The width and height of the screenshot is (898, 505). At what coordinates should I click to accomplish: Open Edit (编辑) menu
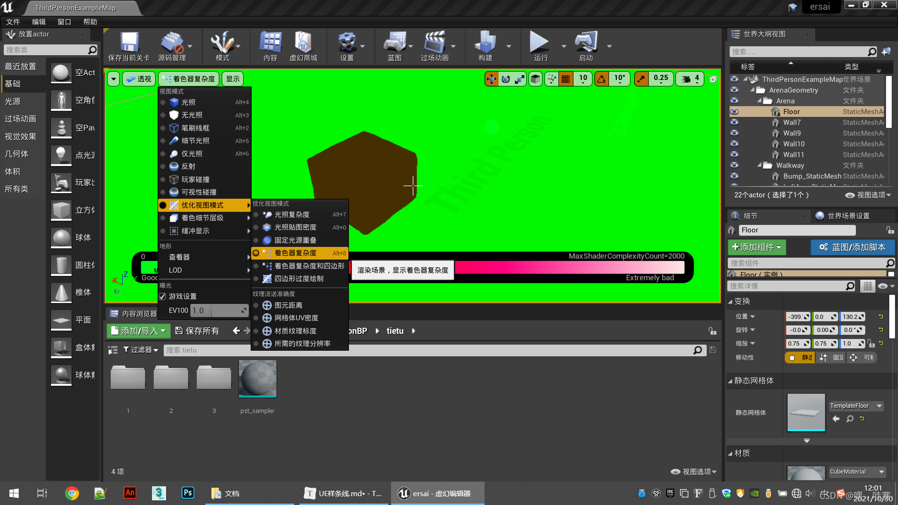point(39,22)
